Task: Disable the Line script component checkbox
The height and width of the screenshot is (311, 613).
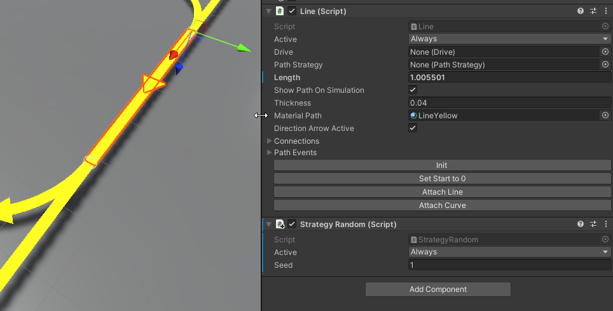Action: point(292,11)
